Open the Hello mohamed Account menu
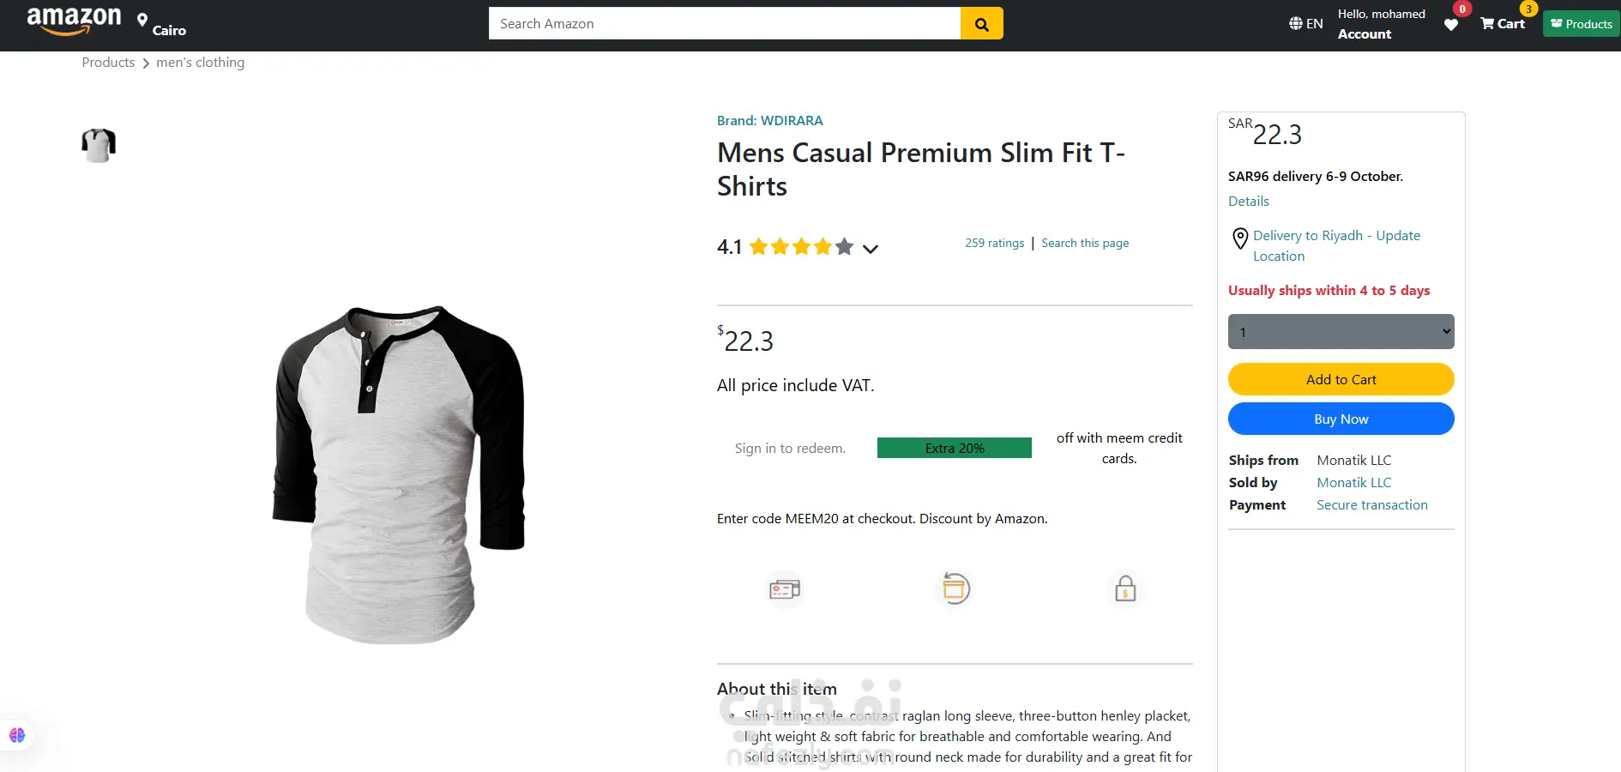The height and width of the screenshot is (772, 1621). pos(1381,24)
